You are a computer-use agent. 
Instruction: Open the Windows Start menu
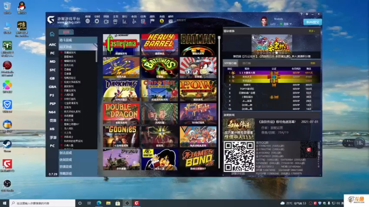5,203
